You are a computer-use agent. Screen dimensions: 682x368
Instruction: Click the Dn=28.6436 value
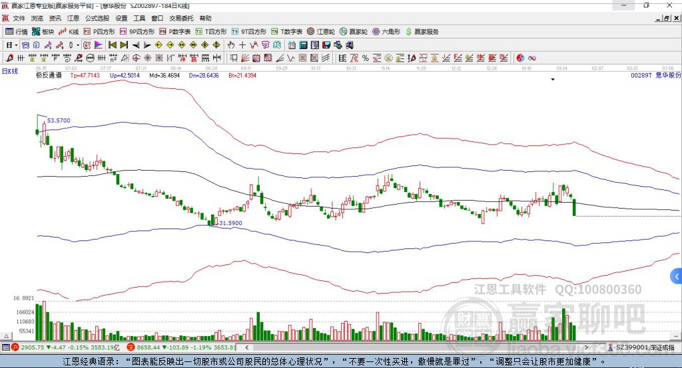[x=204, y=75]
